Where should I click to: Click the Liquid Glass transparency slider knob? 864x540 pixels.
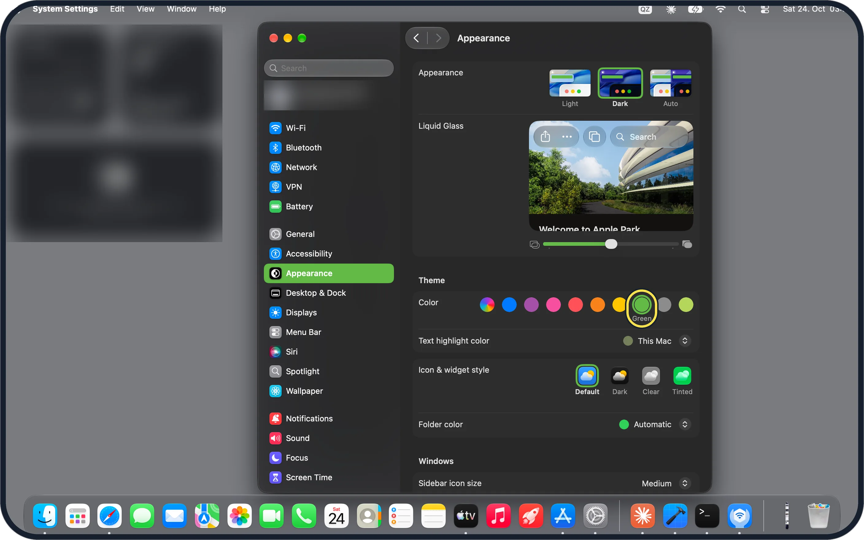coord(611,244)
